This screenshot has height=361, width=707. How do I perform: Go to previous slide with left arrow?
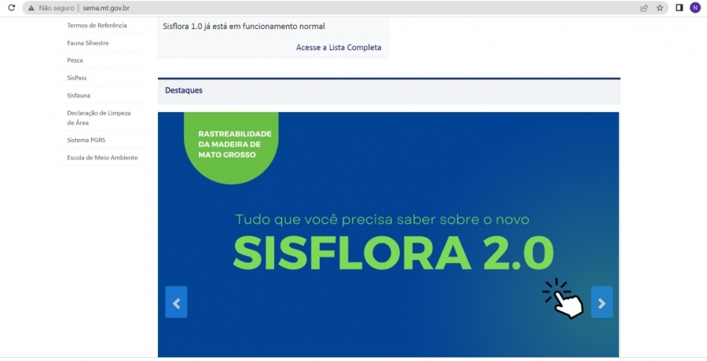(176, 302)
